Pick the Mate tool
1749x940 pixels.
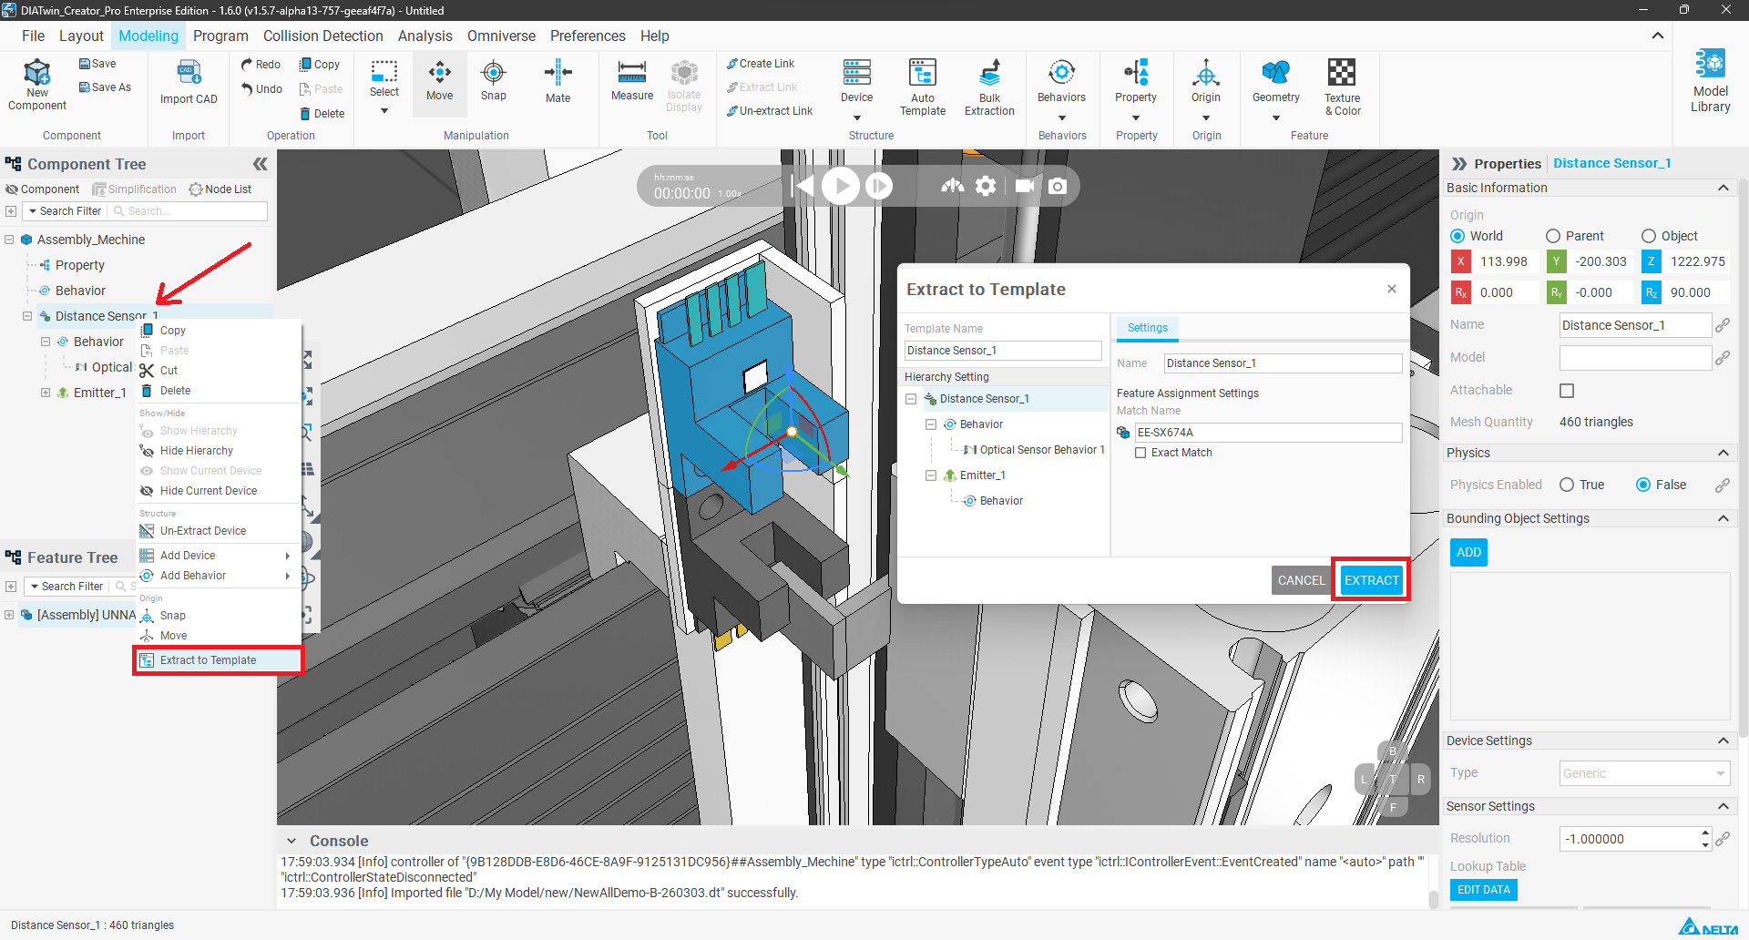click(558, 82)
